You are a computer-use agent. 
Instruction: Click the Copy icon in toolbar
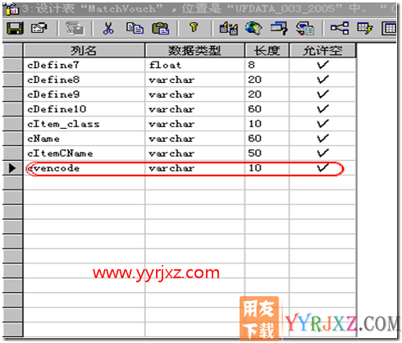pos(135,28)
